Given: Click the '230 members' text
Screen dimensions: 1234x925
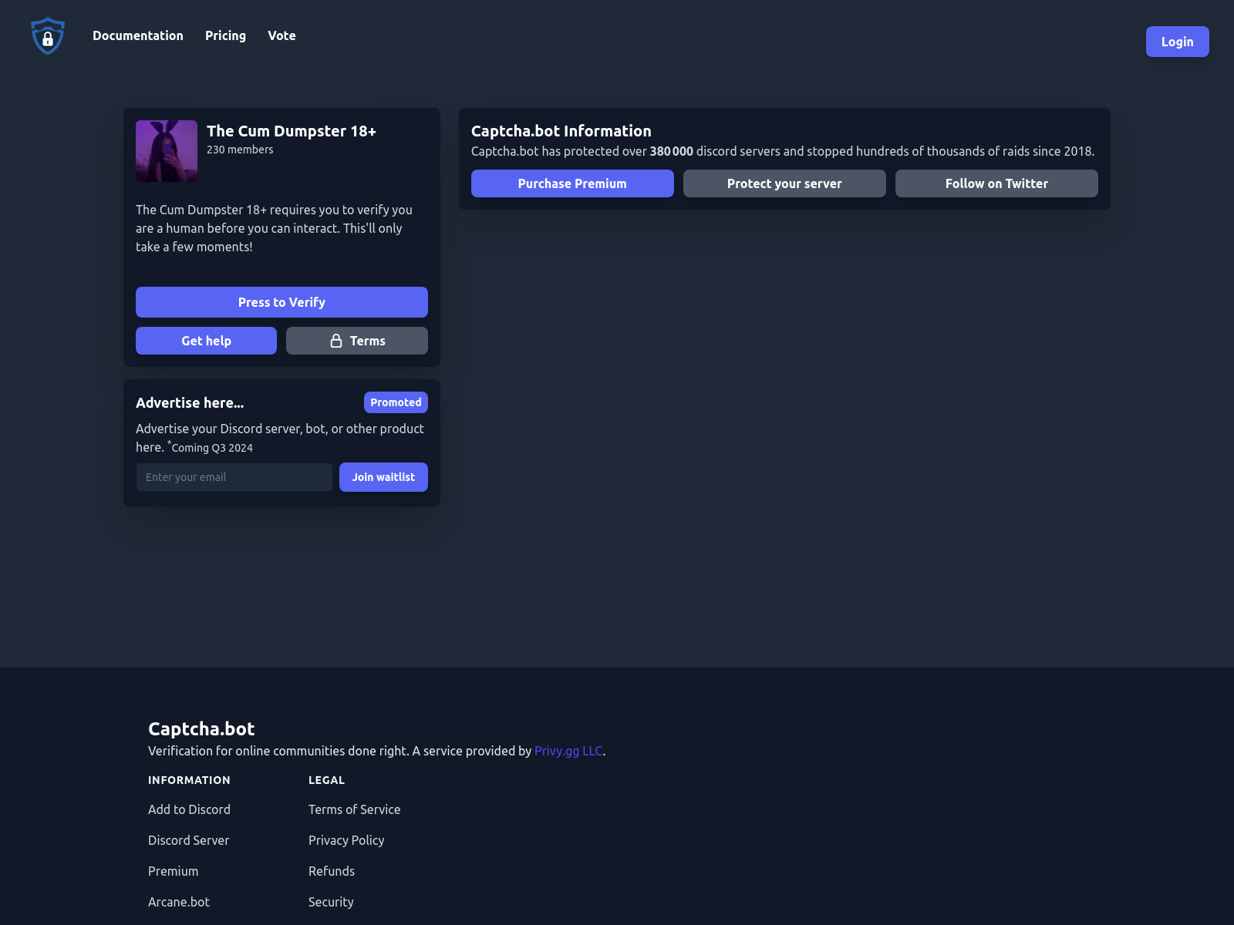Looking at the screenshot, I should (240, 150).
